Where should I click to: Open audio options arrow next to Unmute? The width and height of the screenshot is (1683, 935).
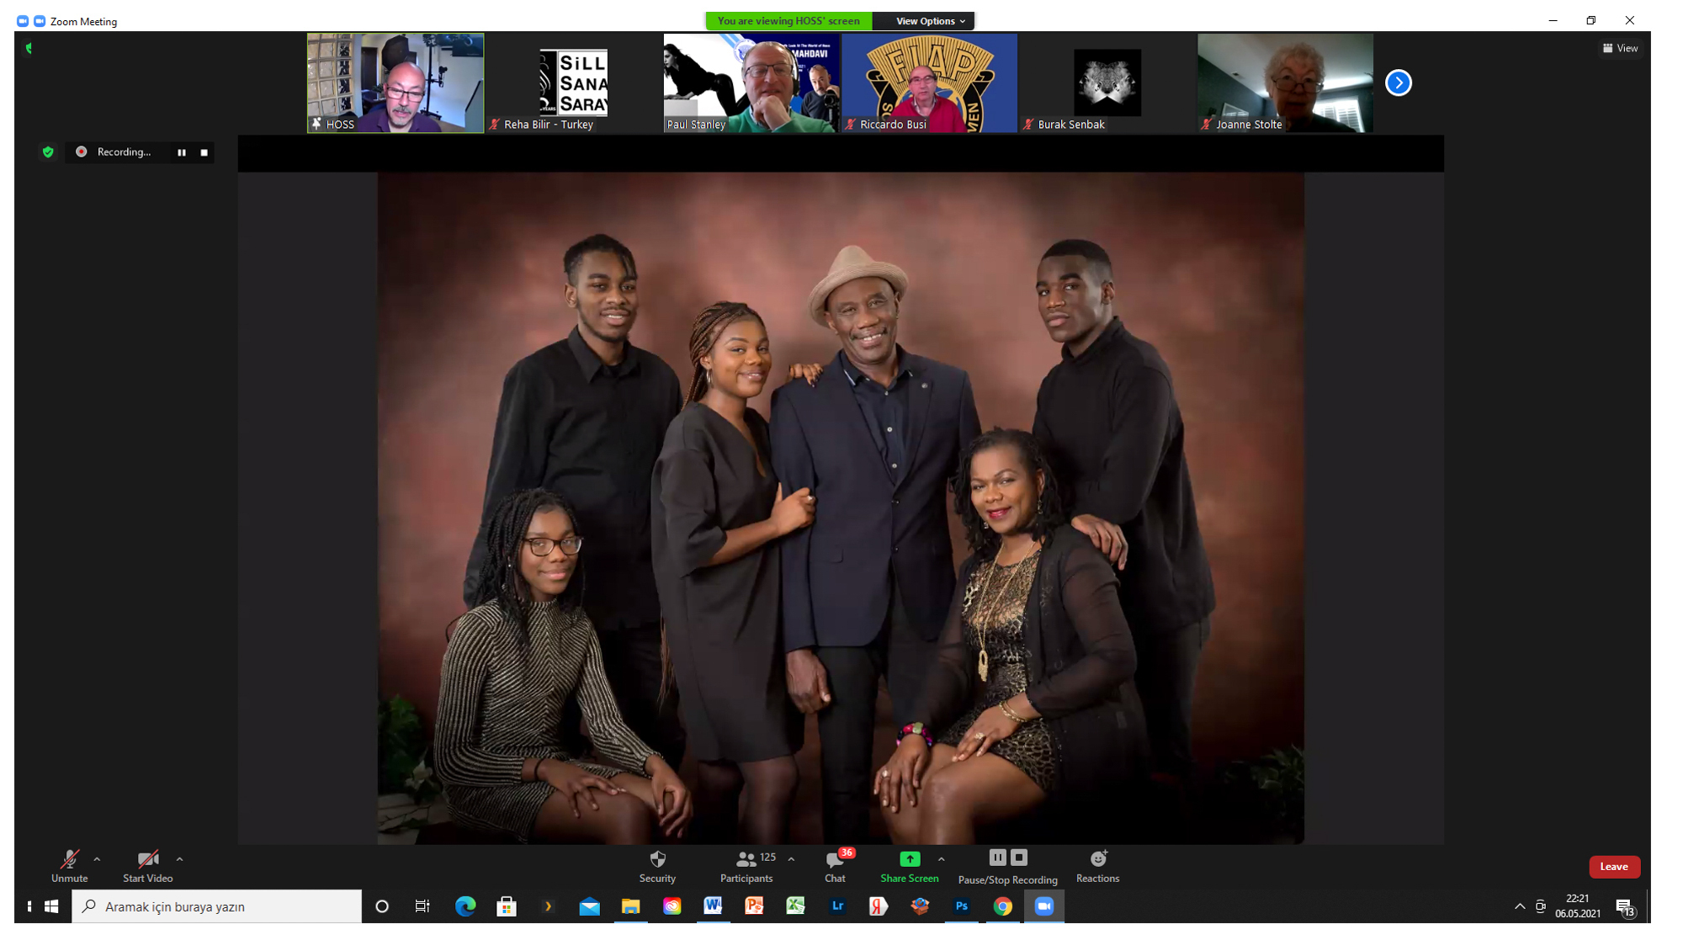[x=97, y=859]
